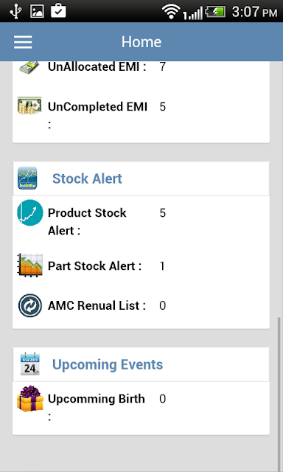Screen dimensions: 283x472
Task: Open Part Stock Alert entry
Action: point(141,265)
